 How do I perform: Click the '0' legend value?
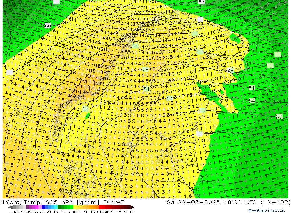(x=74, y=212)
